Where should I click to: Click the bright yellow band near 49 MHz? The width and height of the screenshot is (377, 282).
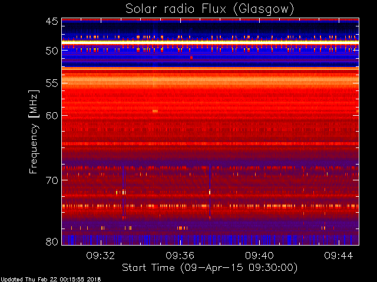(x=210, y=42)
